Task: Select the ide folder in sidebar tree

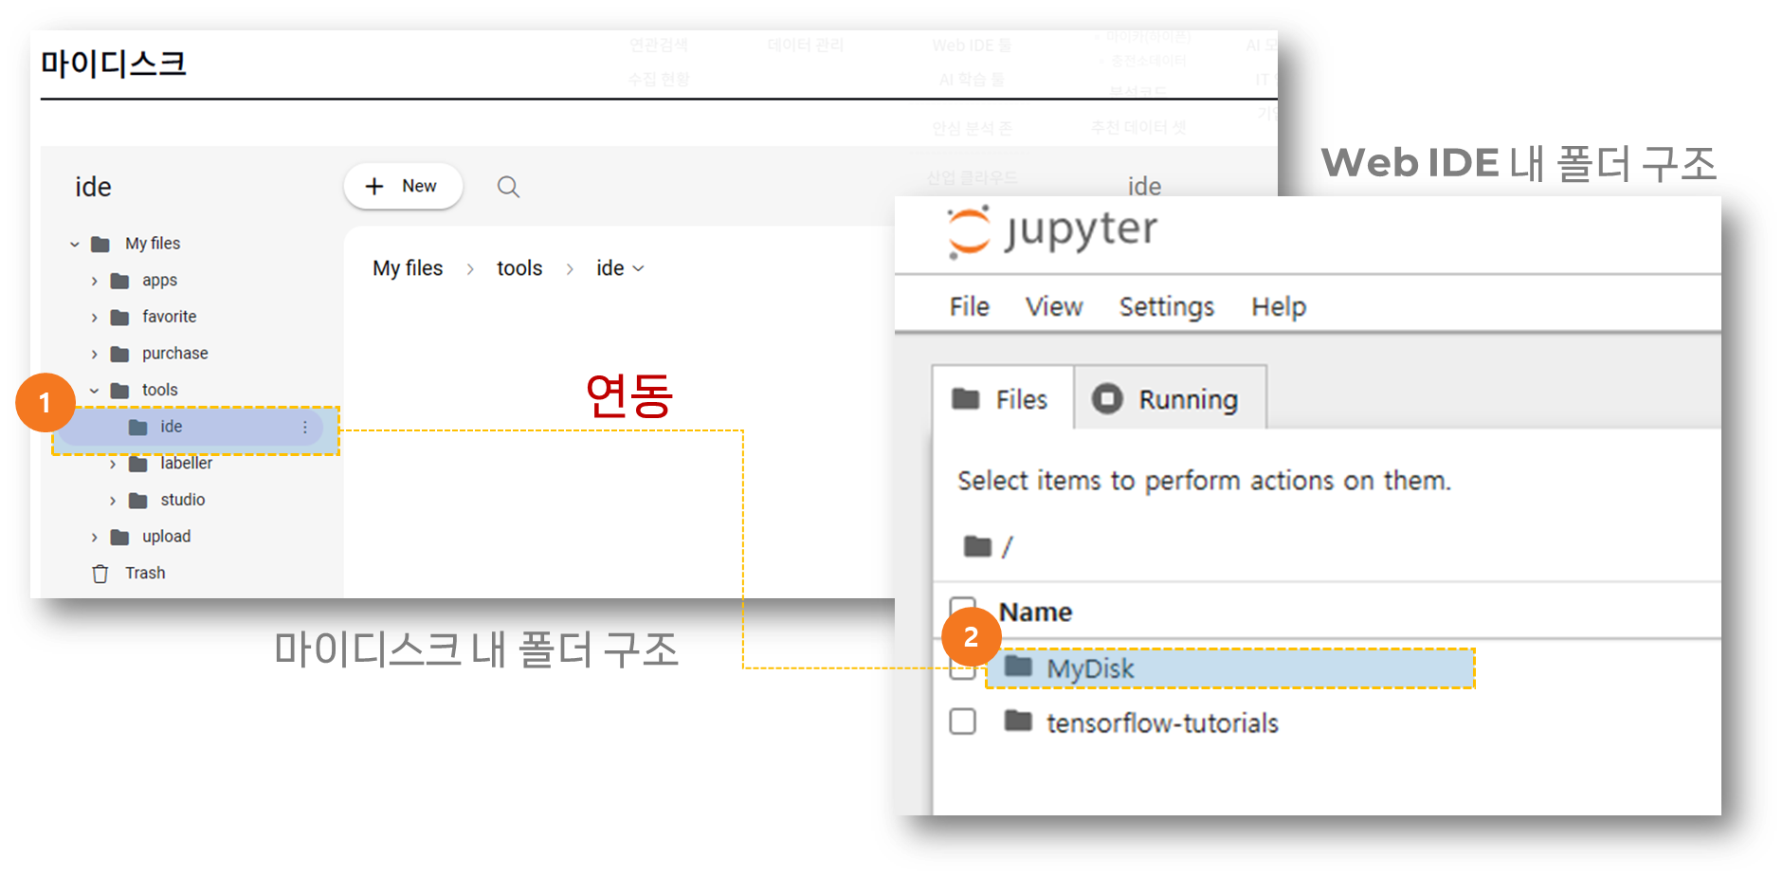Action: (x=172, y=428)
